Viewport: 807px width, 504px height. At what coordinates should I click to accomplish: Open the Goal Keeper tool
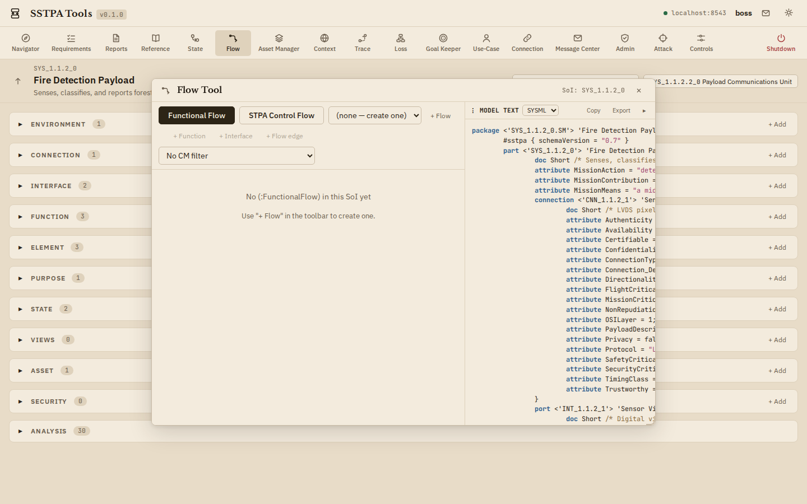pyautogui.click(x=443, y=43)
